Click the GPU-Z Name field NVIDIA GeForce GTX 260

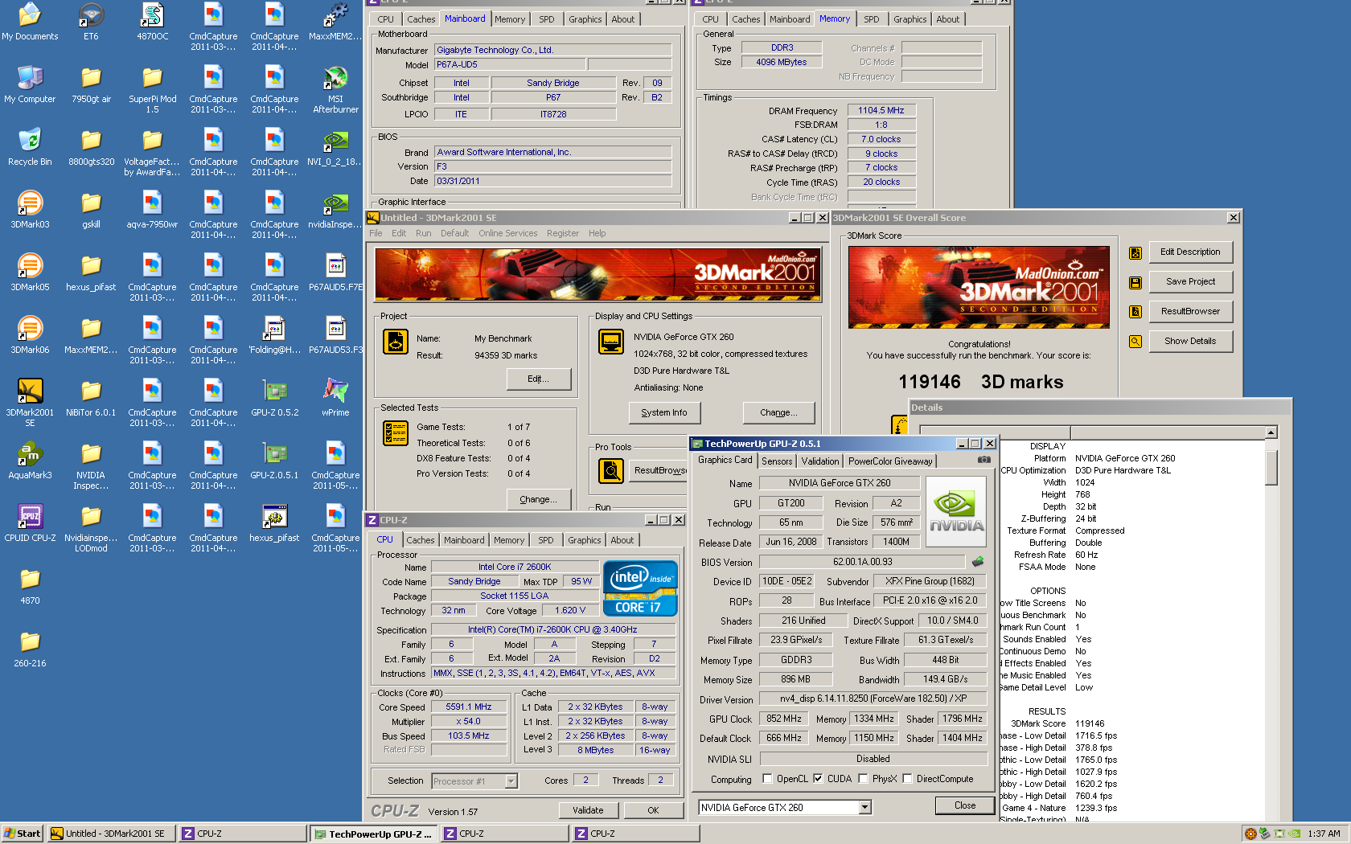tap(840, 483)
